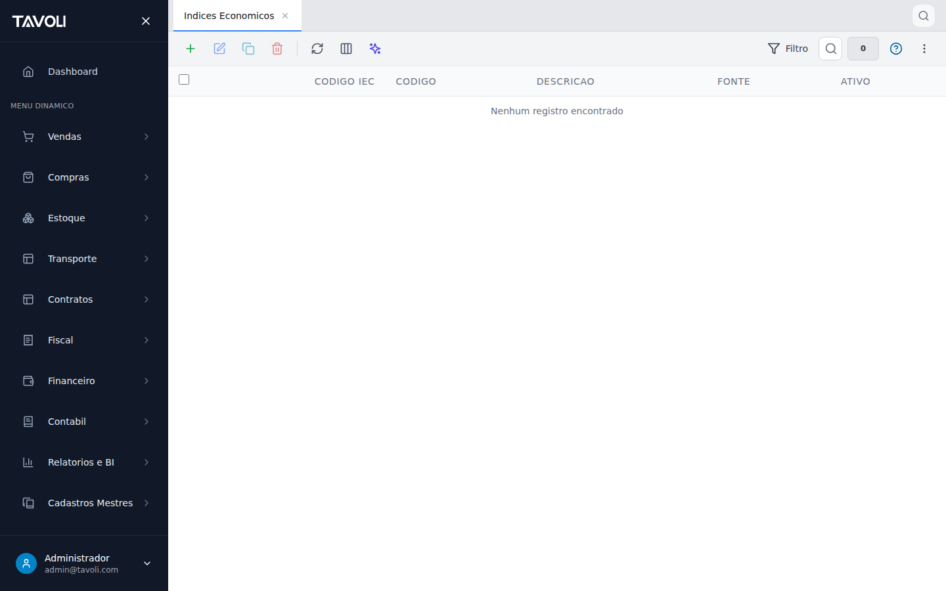The image size is (946, 591).
Task: Expand the Financeiro menu chevron
Action: tap(146, 381)
